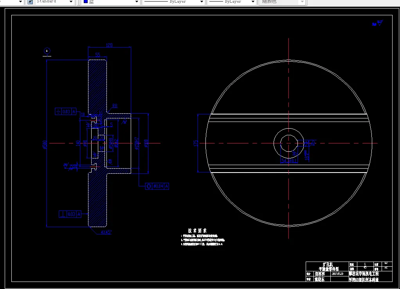The image size is (400, 289).
Task: Open the lineweight ByLayer dropdown
Action: point(253,2)
